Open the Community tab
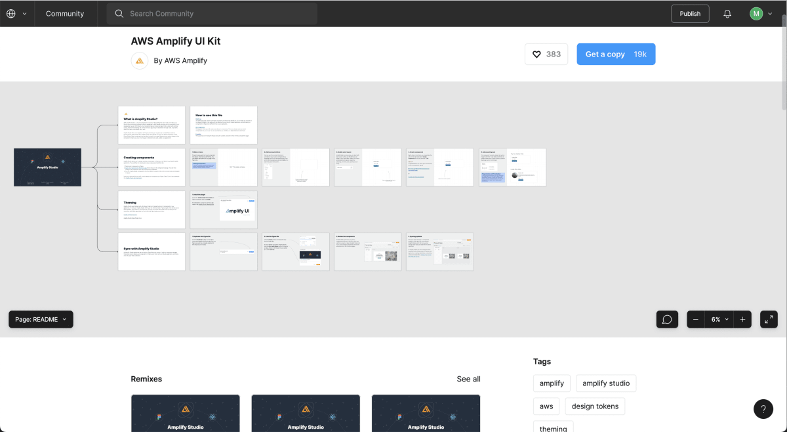Viewport: 787px width, 432px height. [65, 14]
